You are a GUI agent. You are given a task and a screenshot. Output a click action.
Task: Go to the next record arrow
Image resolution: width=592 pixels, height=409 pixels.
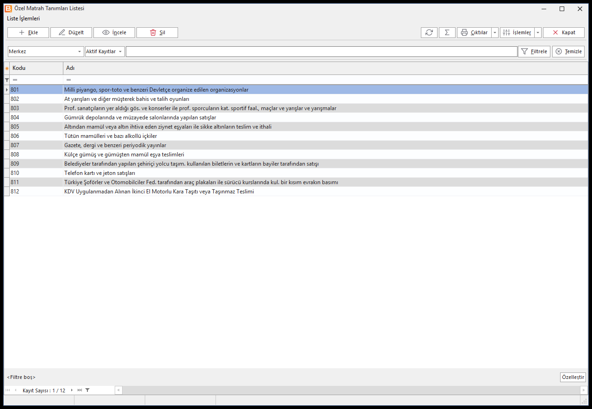click(x=72, y=390)
